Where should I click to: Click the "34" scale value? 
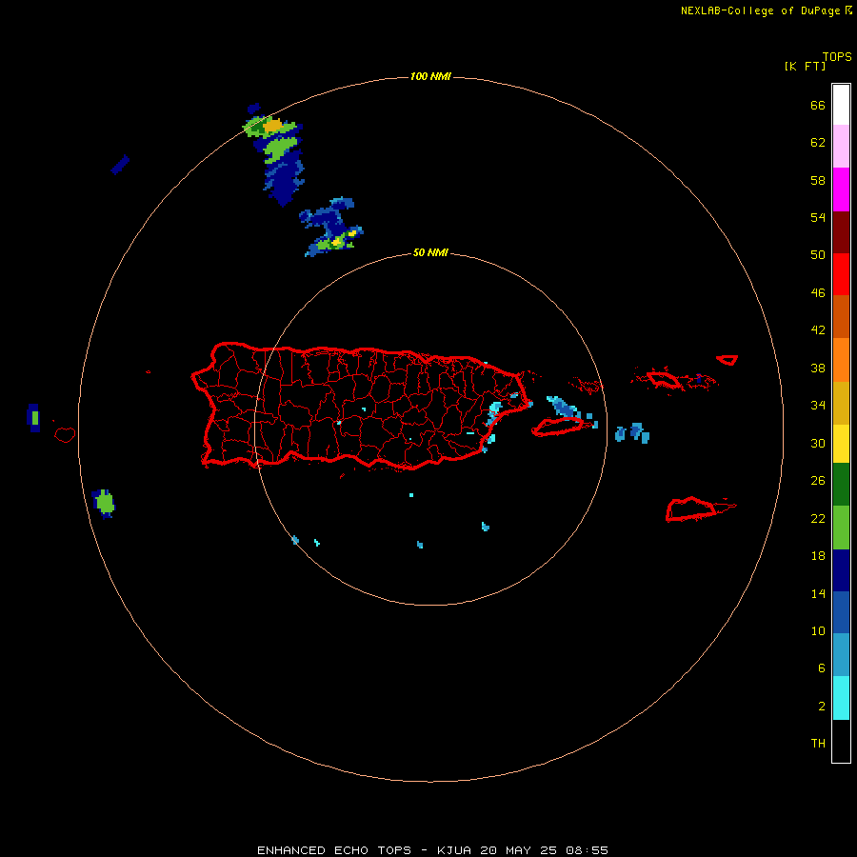(x=818, y=406)
